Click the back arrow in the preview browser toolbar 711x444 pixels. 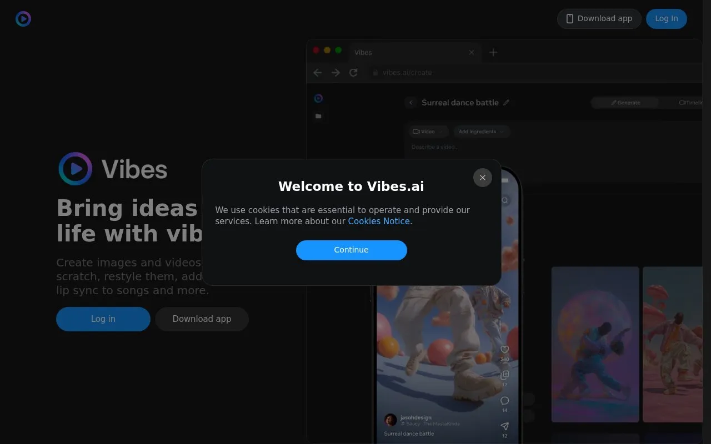coord(318,73)
